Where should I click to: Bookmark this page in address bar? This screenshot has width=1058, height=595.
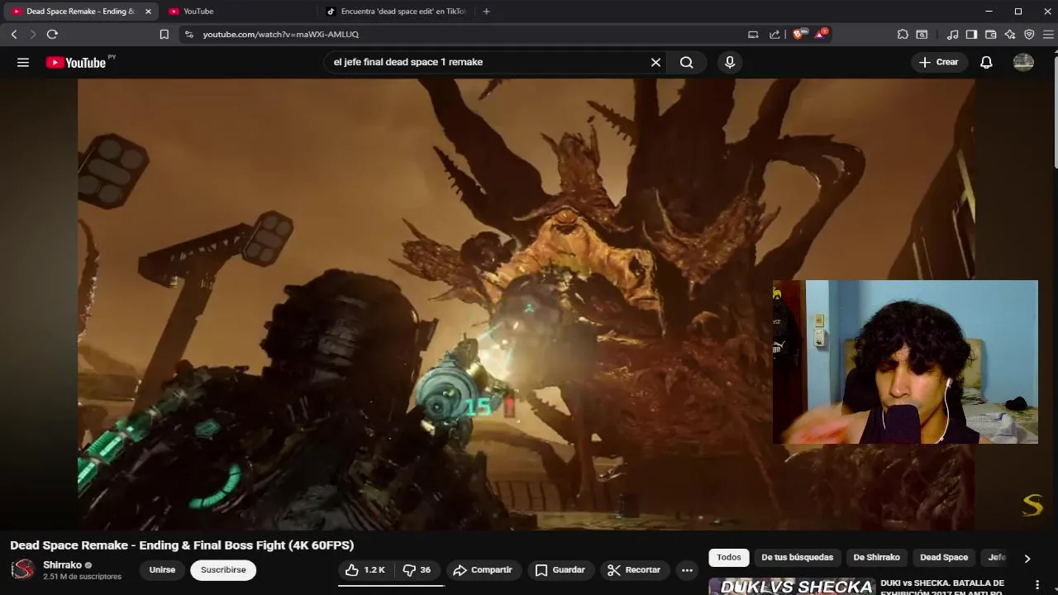coord(164,34)
